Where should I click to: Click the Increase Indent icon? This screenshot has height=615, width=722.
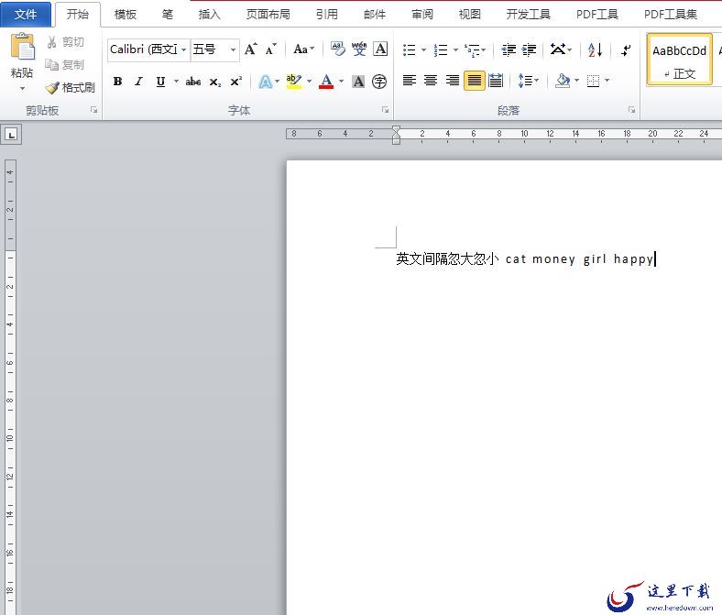pyautogui.click(x=529, y=49)
